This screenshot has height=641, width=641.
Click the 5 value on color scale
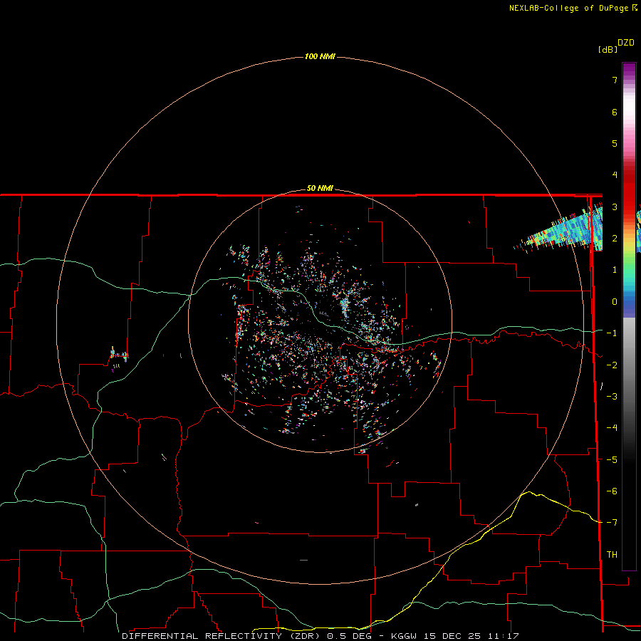click(x=615, y=143)
